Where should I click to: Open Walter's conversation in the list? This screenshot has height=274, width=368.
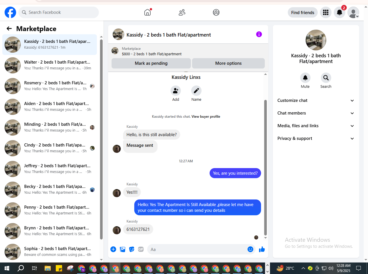[49, 65]
